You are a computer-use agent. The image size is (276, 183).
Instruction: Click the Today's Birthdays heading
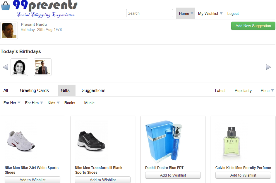21,51
